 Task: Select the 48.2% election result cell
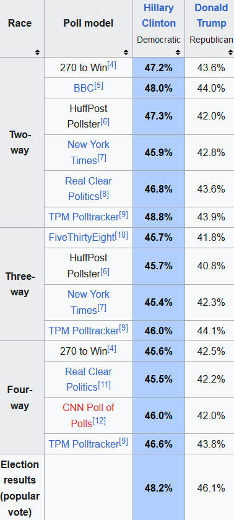coord(158,488)
